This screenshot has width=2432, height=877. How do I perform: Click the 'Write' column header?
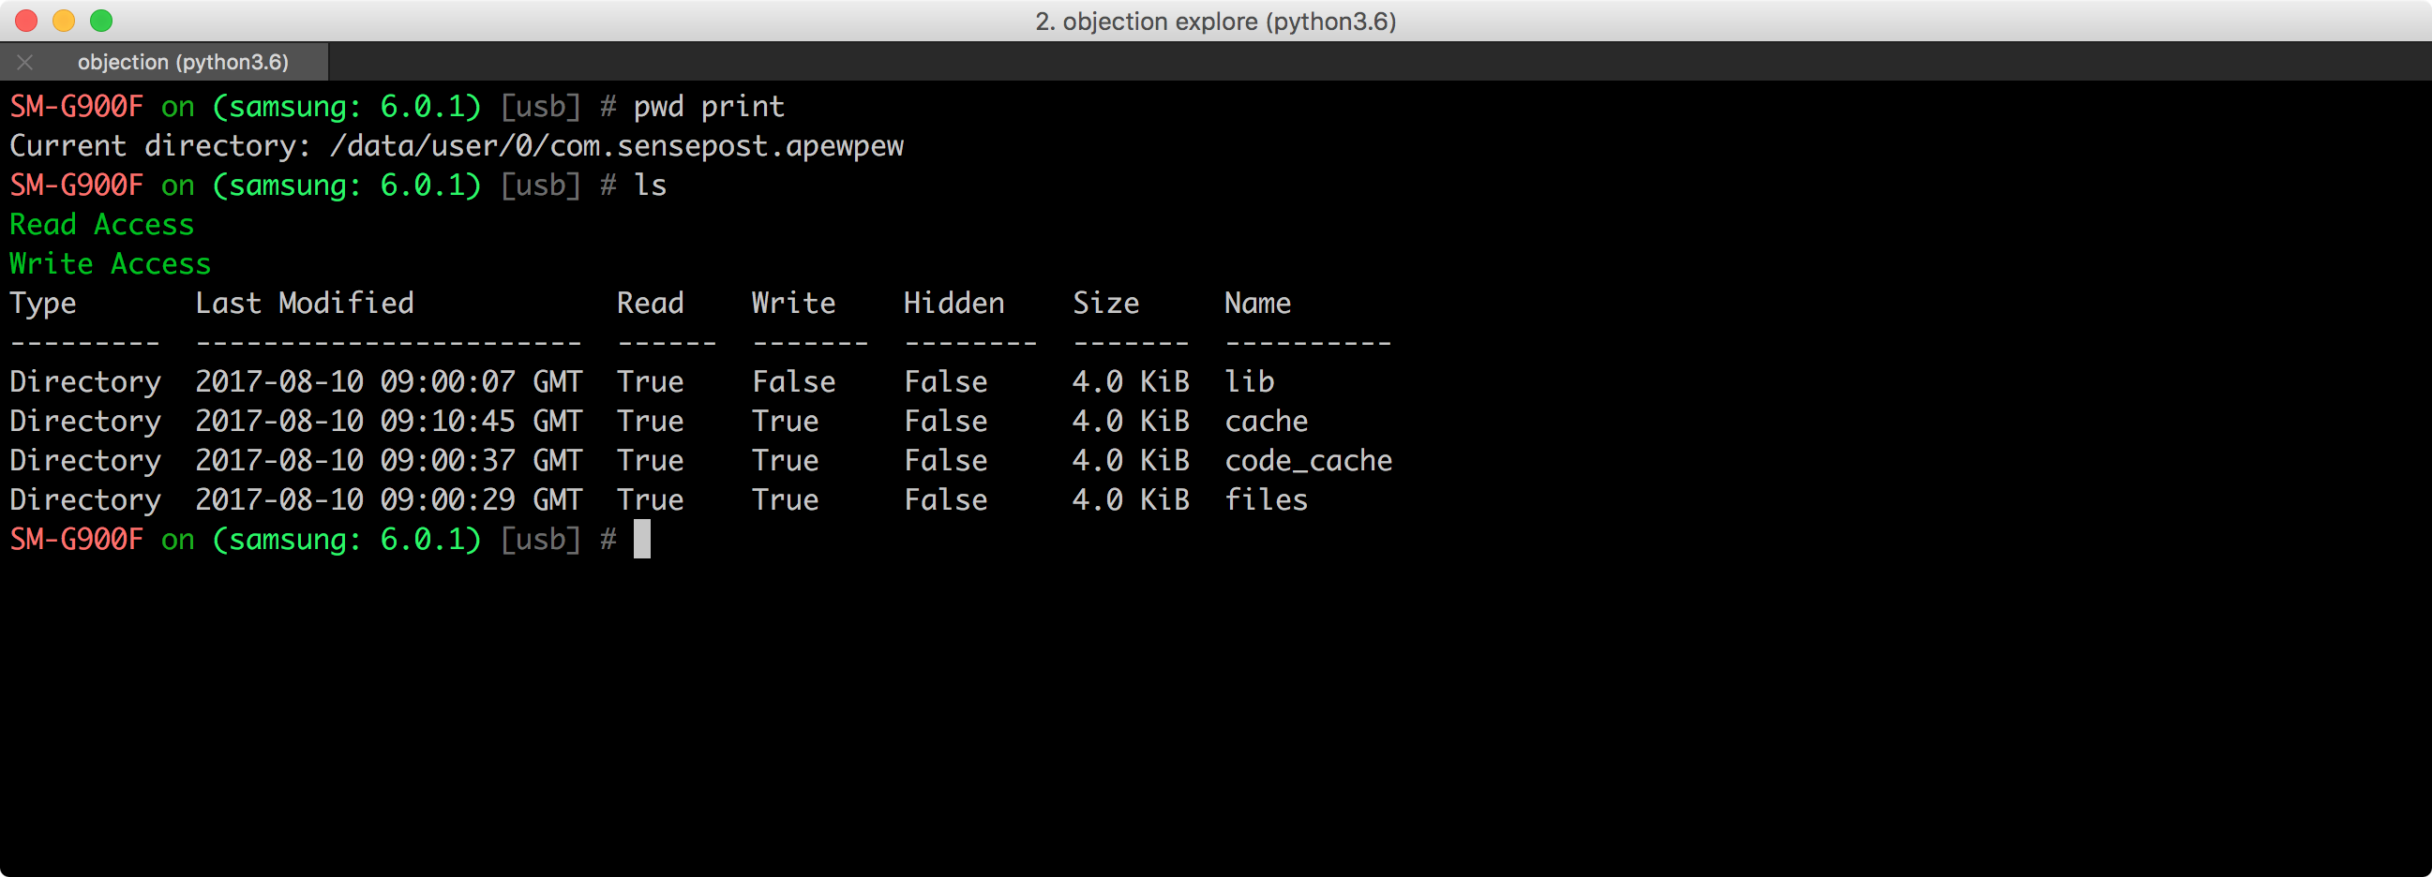click(794, 304)
